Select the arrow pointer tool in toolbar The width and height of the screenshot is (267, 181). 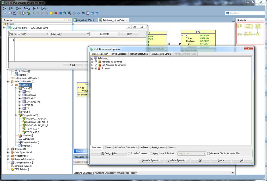pos(5,13)
